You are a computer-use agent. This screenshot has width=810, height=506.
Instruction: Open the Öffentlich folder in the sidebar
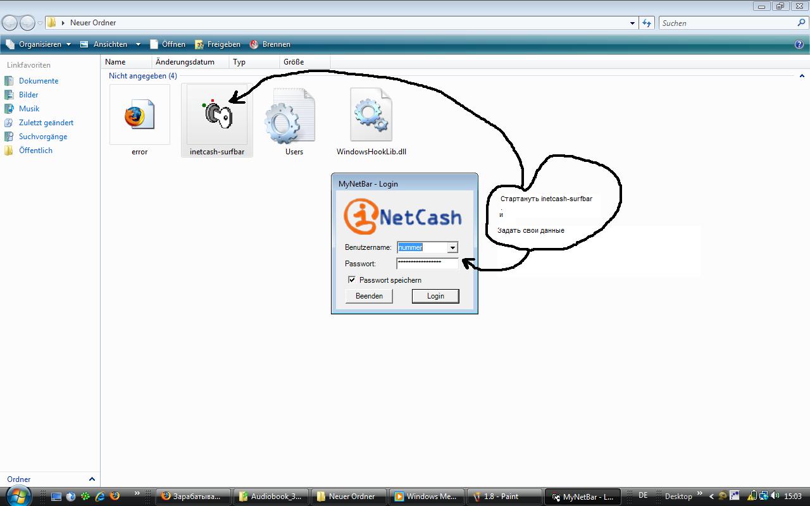(x=35, y=151)
